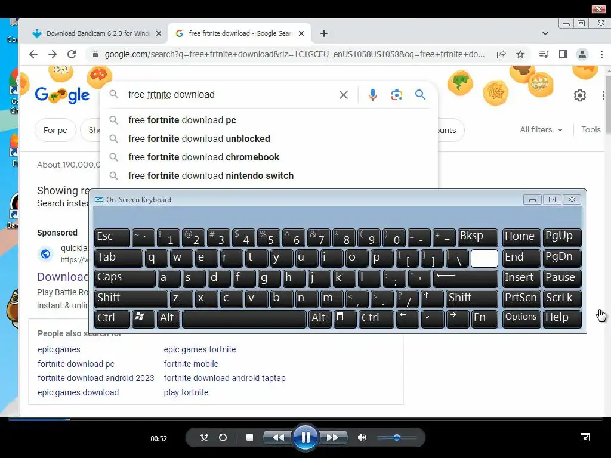This screenshot has height=458, width=611.
Task: Open Chrome side panel icon
Action: 563,54
